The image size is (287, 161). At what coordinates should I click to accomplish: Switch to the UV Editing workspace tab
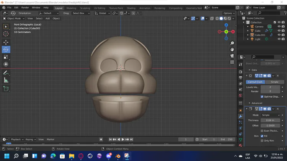[x=99, y=8]
